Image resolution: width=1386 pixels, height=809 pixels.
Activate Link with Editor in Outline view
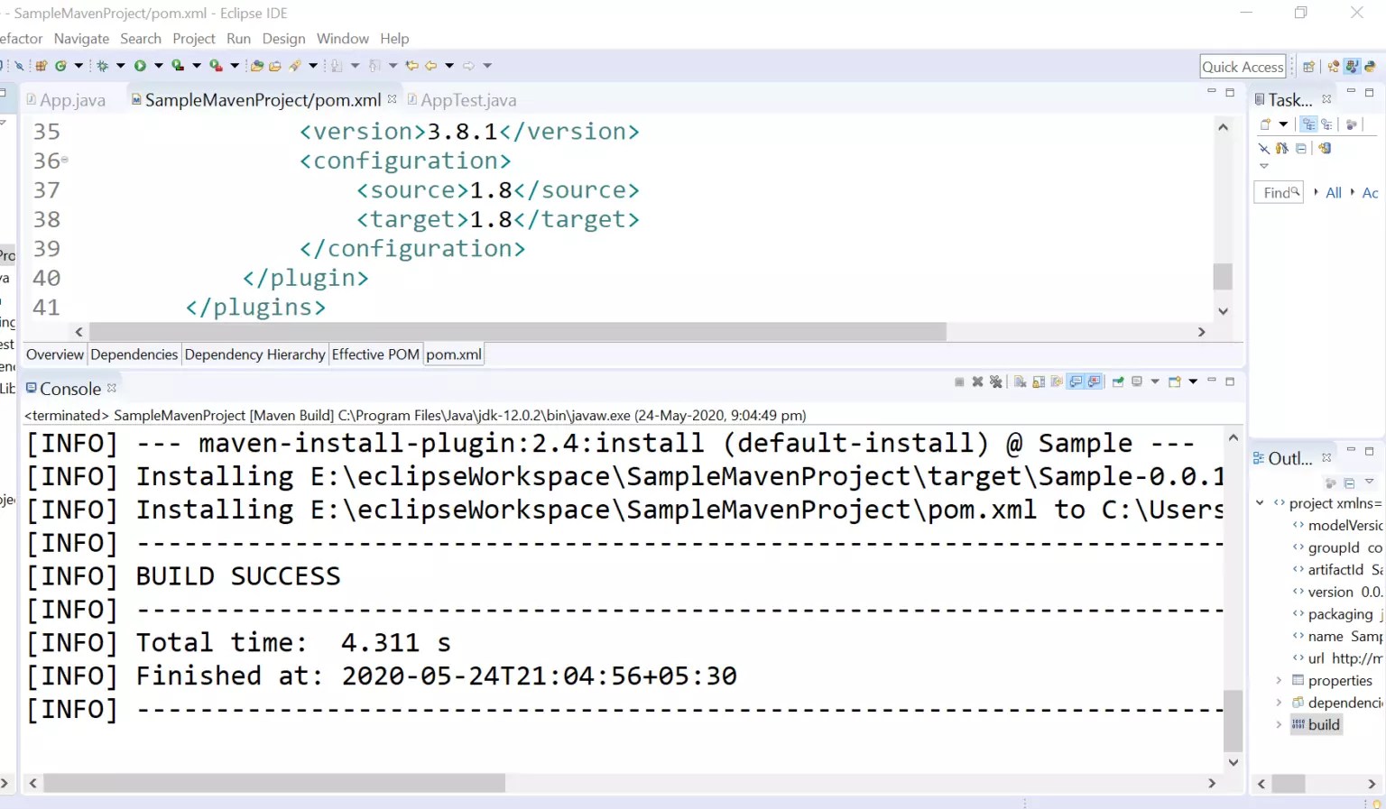[x=1329, y=483]
